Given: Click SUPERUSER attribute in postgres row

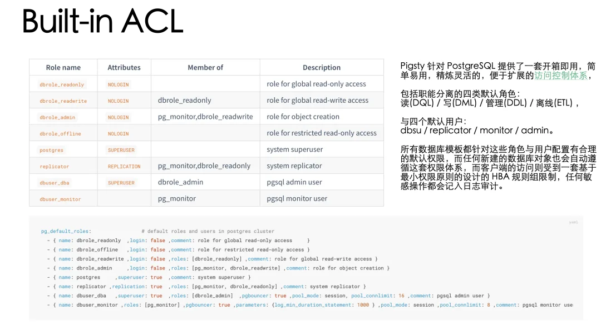Looking at the screenshot, I should (121, 150).
